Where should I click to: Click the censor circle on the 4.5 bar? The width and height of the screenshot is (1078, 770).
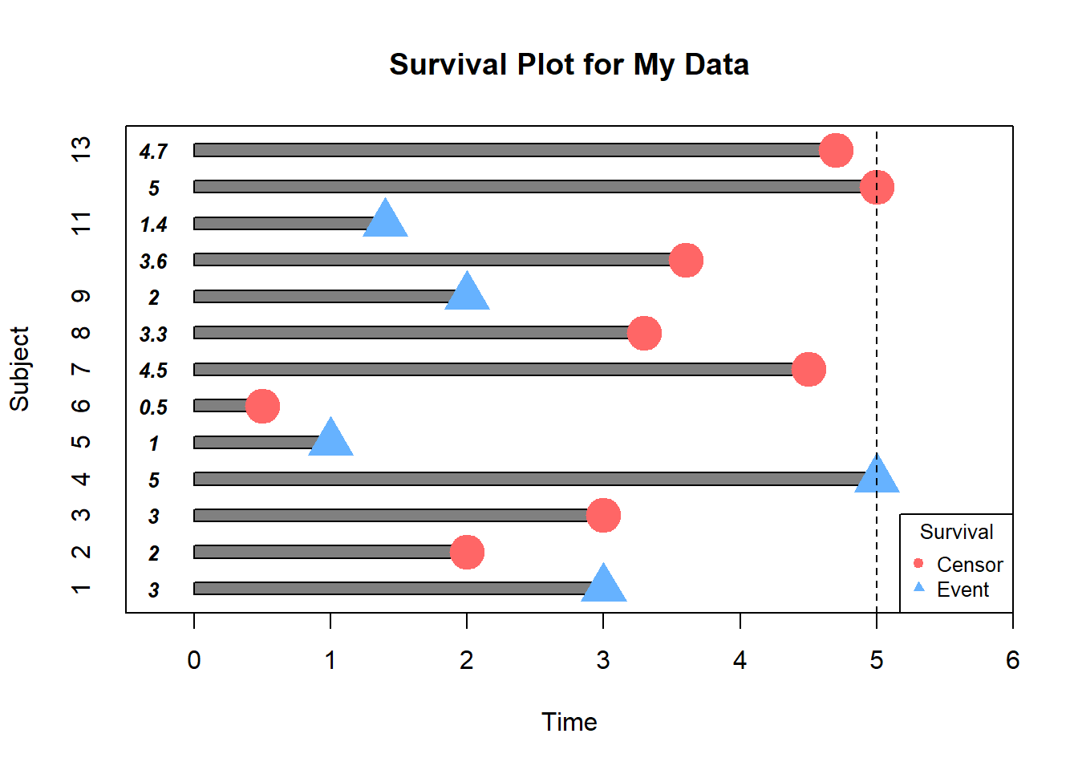[x=808, y=369]
